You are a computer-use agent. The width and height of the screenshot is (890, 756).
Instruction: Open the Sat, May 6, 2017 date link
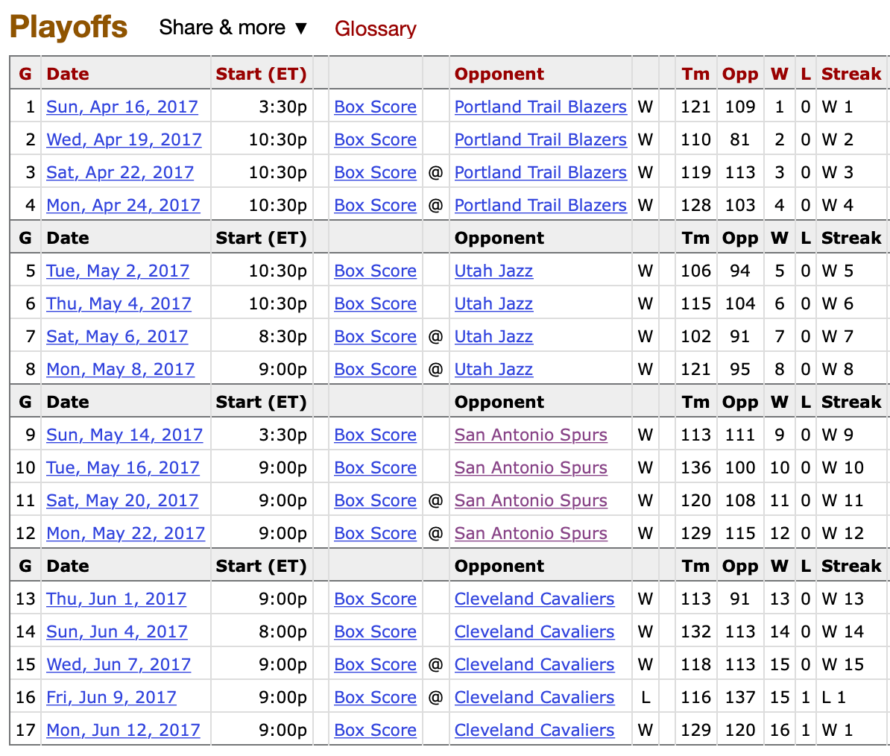pyautogui.click(x=117, y=336)
